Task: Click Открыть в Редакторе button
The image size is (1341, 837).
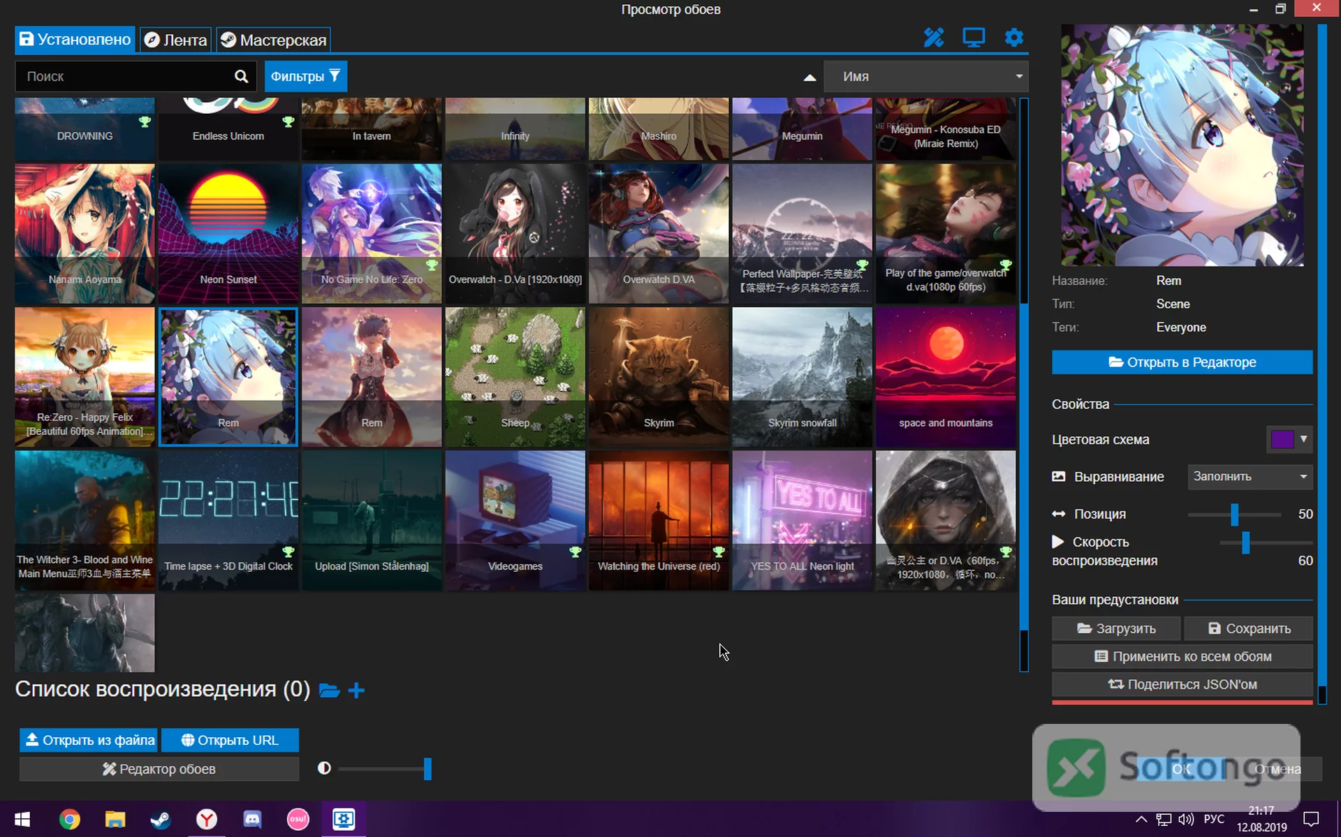Action: click(1182, 362)
